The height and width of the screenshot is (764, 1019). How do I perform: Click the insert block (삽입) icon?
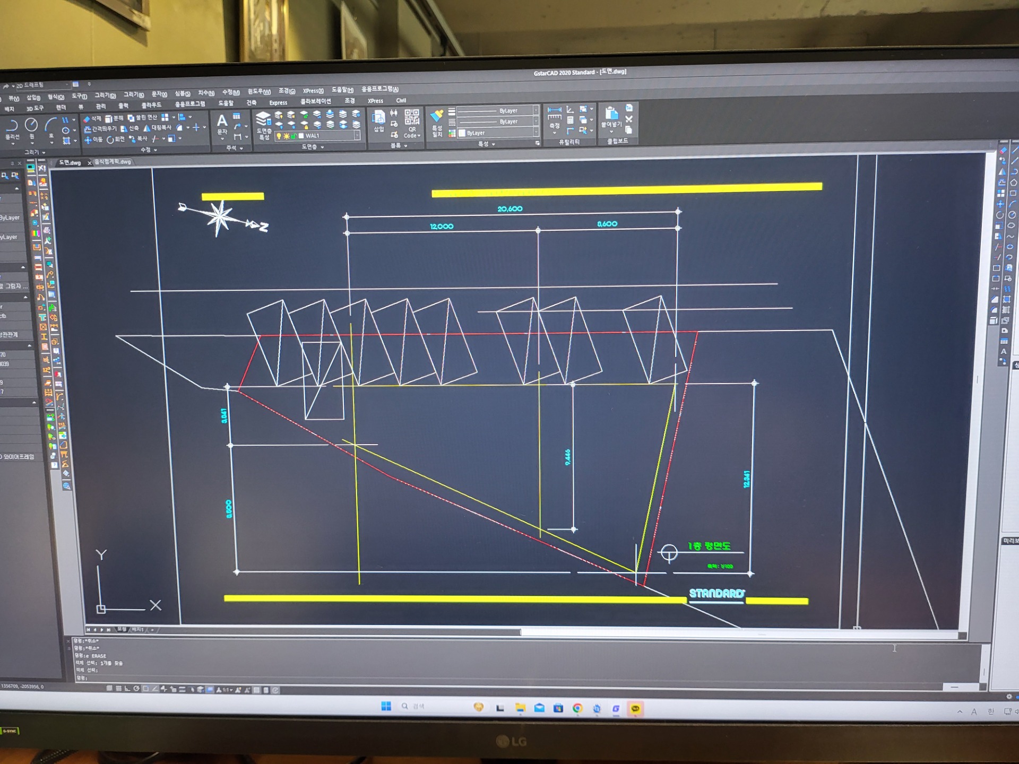coord(378,121)
